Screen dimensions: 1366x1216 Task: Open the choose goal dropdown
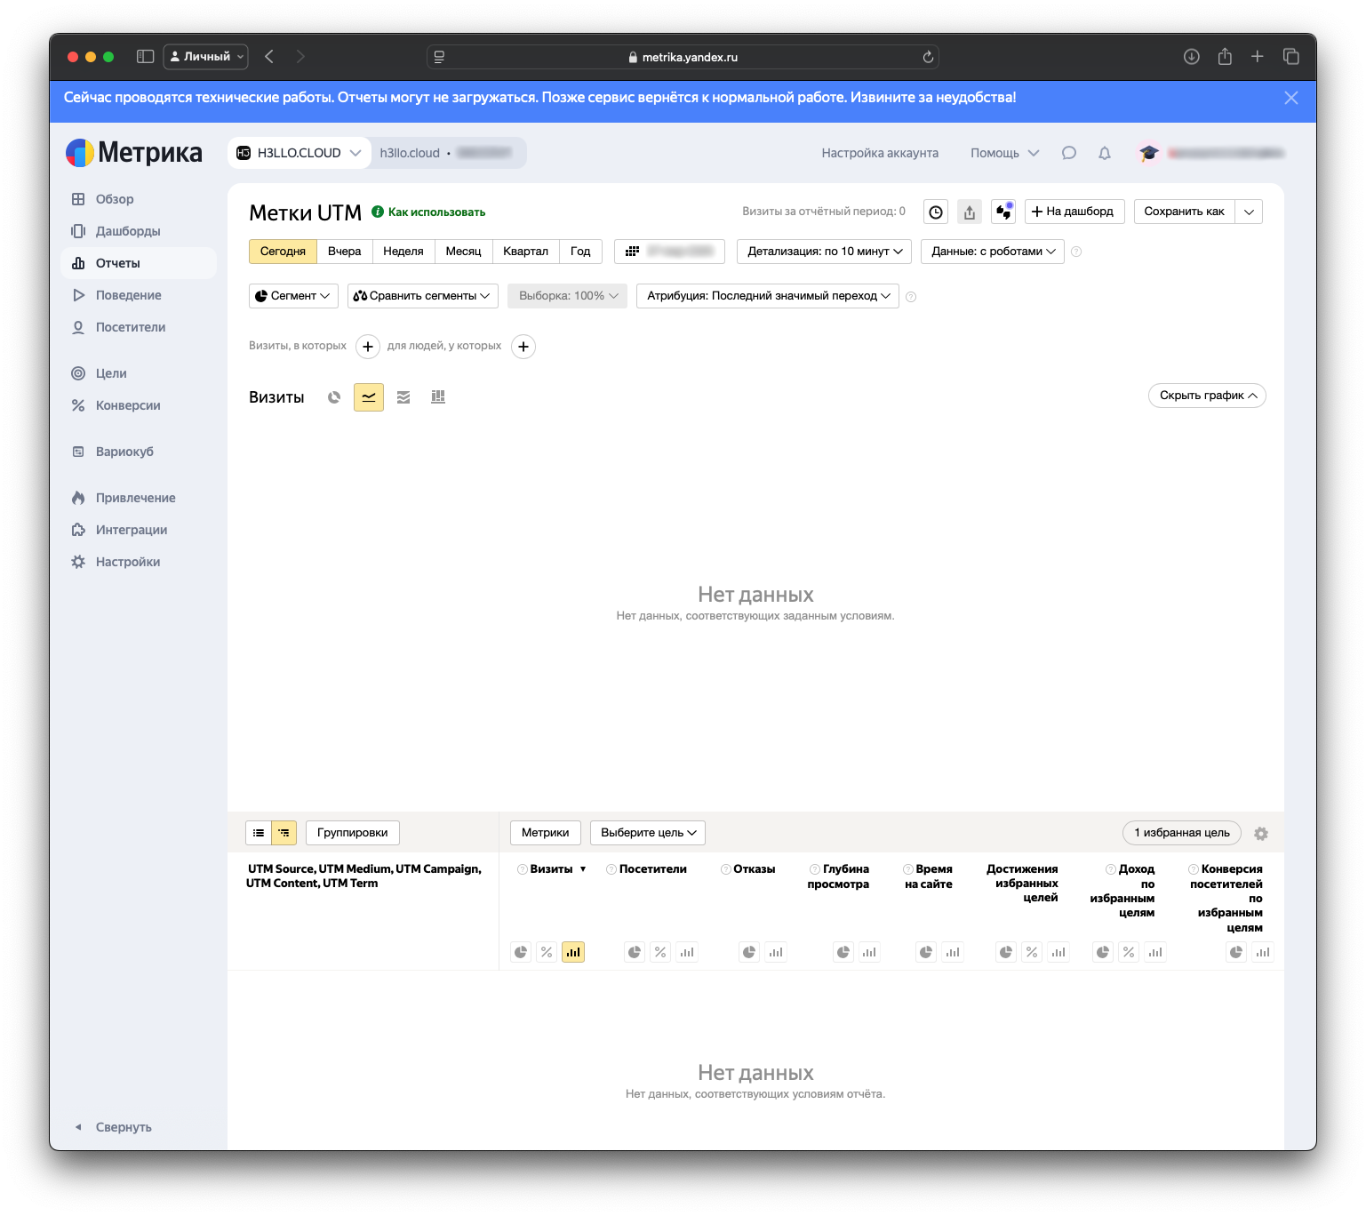pos(648,833)
